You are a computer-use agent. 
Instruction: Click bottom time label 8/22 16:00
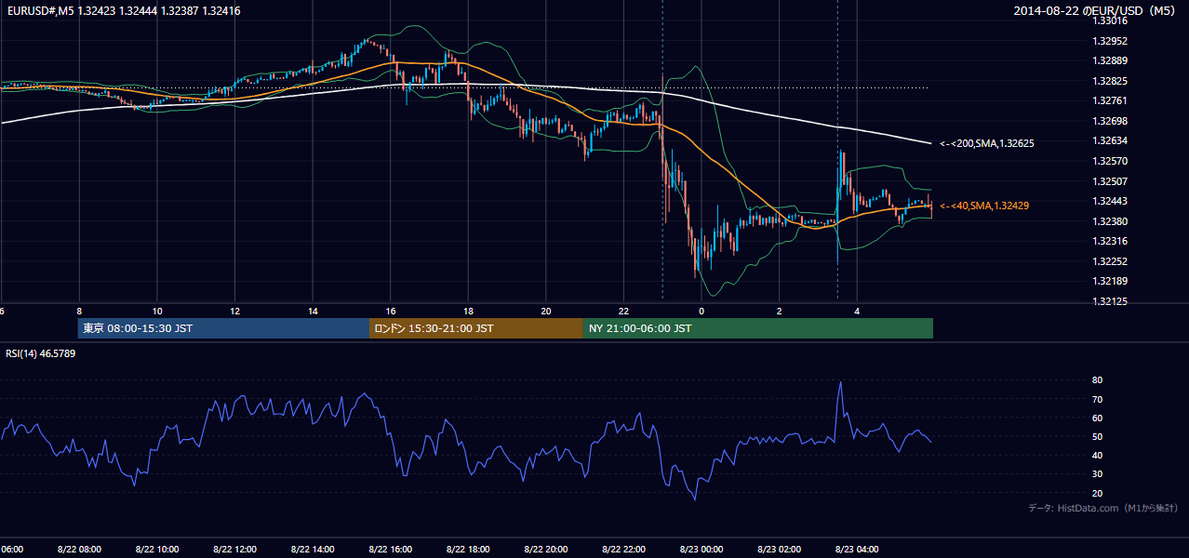[x=391, y=549]
